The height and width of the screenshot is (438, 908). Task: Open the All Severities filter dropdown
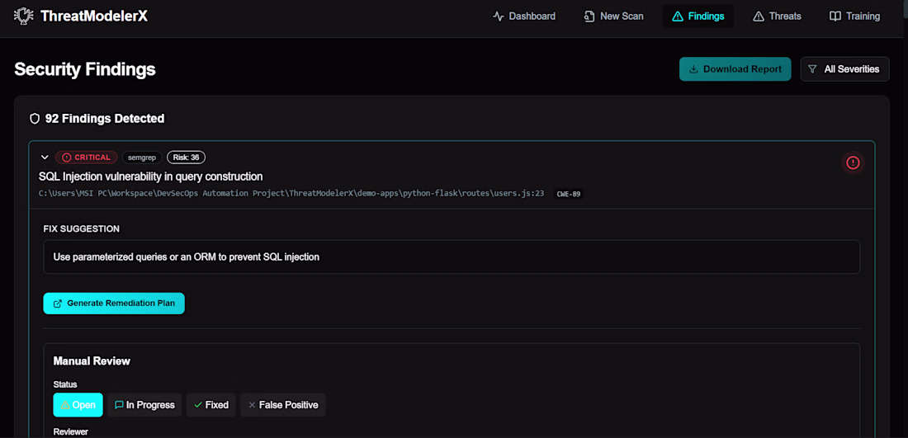(844, 68)
